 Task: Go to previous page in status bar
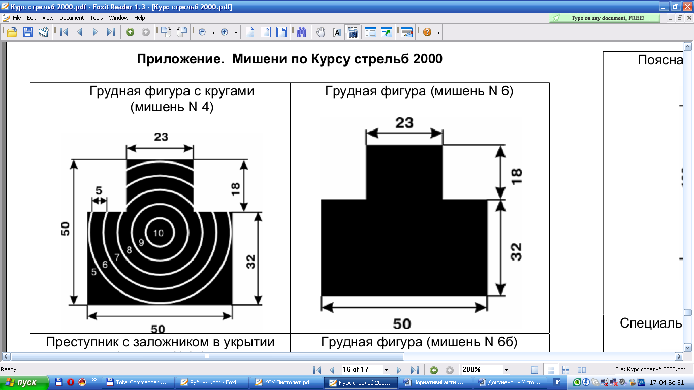pos(332,370)
